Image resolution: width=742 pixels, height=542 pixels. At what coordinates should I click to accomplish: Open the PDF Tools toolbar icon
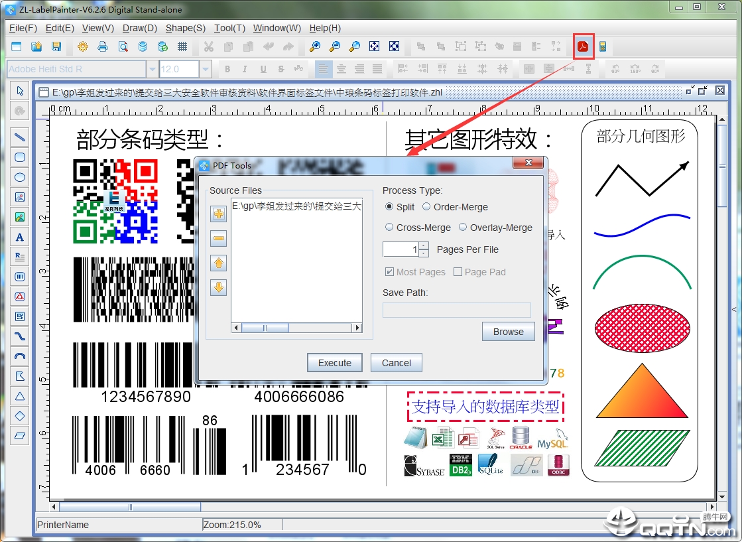[x=583, y=46]
